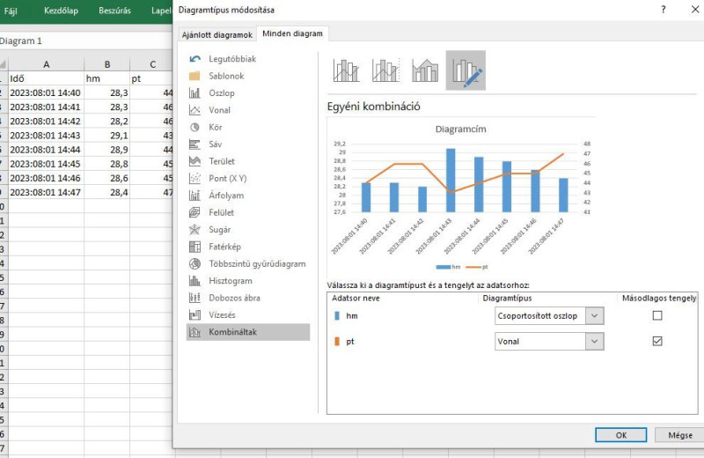Choose the Vízesés chart type
Viewport: 704px width, 458px height.
click(248, 315)
